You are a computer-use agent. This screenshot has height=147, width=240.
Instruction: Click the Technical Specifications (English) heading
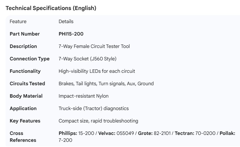click(51, 8)
